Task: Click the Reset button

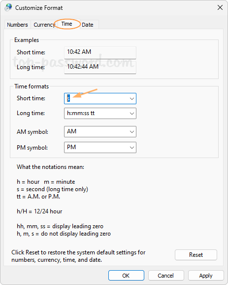Action: [196, 255]
